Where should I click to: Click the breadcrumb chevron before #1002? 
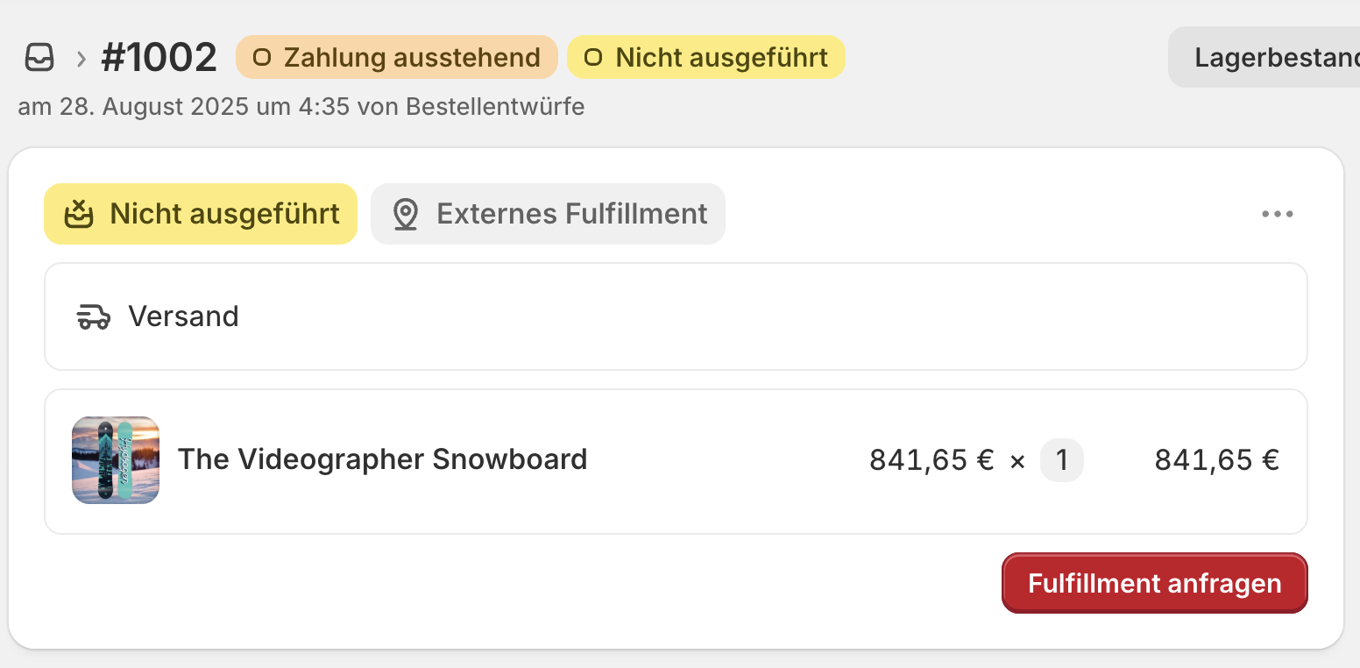point(81,59)
